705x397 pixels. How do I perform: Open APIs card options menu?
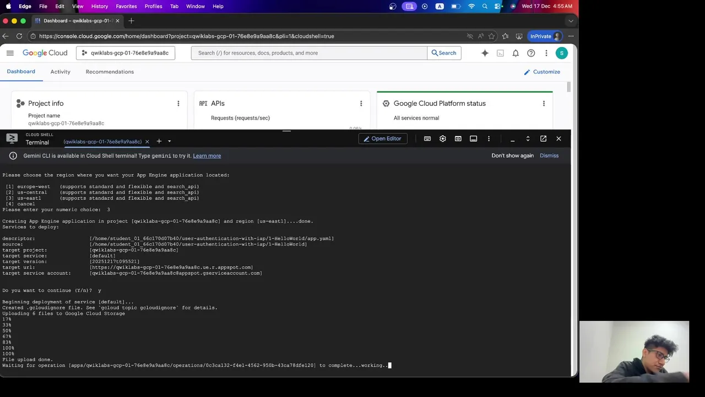point(361,103)
